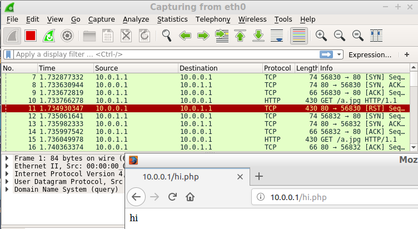418x229 pixels.
Task: Expand the Ethernet II details row
Action: (x=7, y=166)
